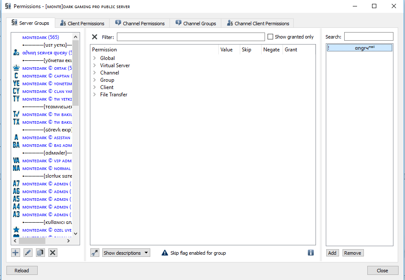Select the TY icon for TW YETKI group
405x280 pixels.
coord(16,99)
